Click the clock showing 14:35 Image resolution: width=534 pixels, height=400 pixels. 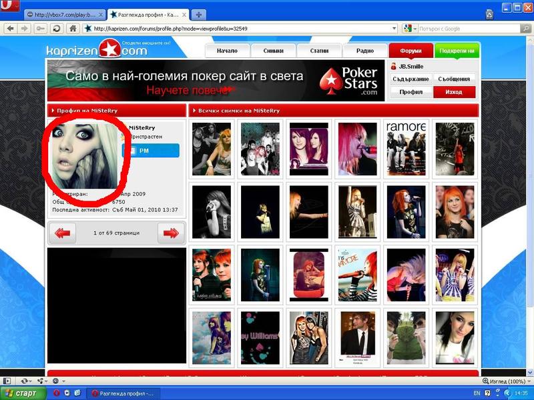(x=521, y=393)
